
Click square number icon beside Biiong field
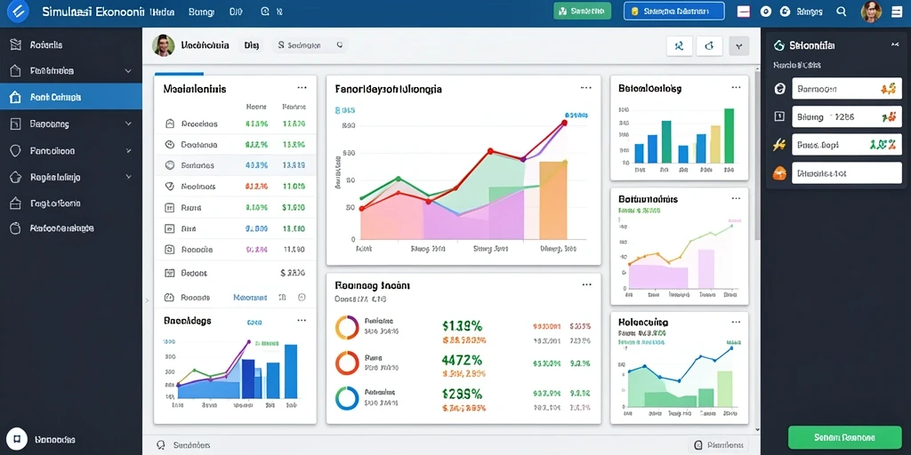(779, 116)
